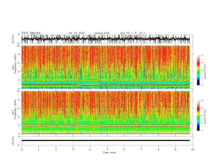
Task: Click the "10" kHz tick on ch.2 axis
Action: [19, 91]
